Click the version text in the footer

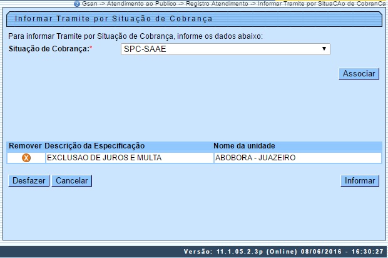point(283,252)
